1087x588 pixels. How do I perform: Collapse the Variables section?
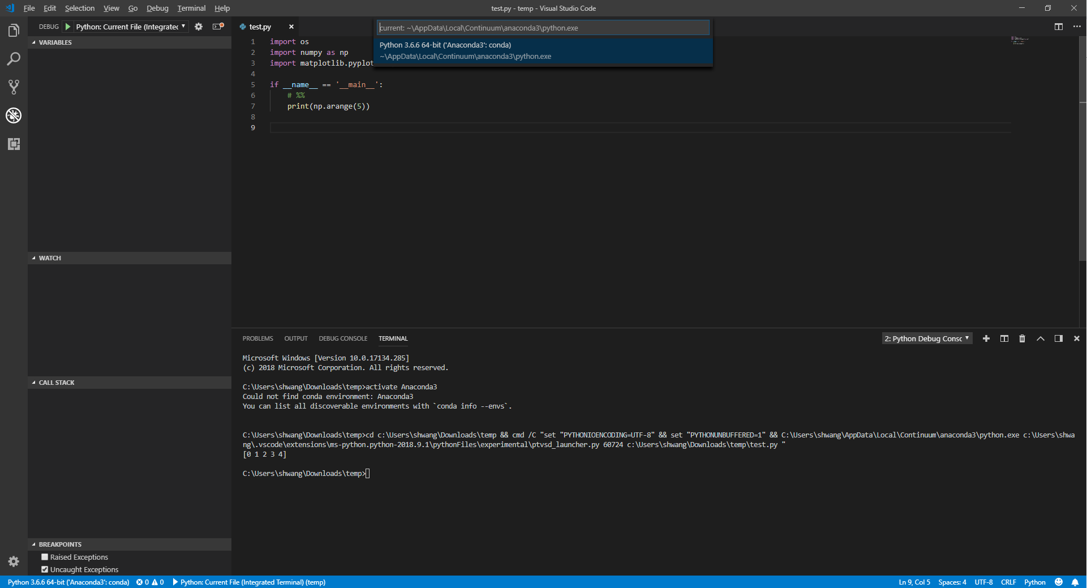tap(130, 42)
